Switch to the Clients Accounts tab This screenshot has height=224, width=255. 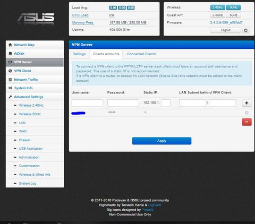(x=106, y=54)
